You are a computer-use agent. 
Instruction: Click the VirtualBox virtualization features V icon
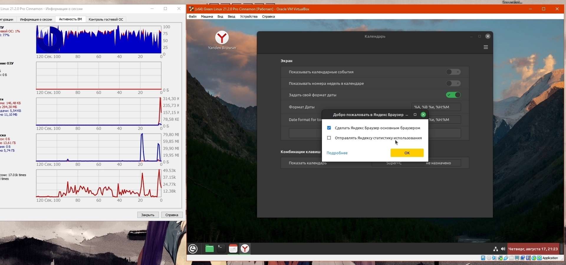pyautogui.click(x=528, y=258)
